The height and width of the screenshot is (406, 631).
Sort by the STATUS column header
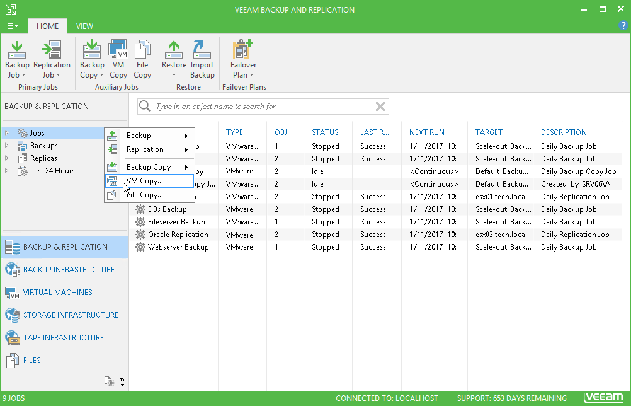coord(325,132)
